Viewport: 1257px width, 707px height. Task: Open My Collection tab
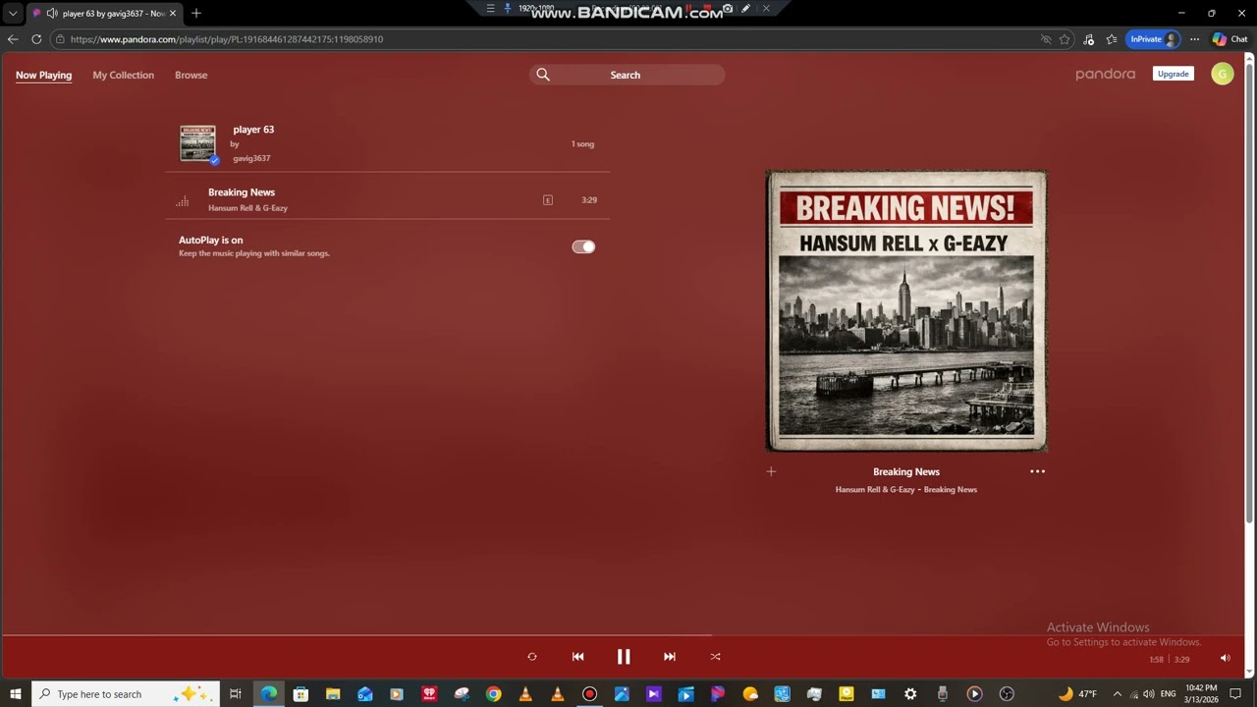coord(123,75)
